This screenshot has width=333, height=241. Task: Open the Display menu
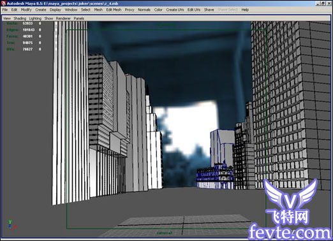tap(56, 10)
